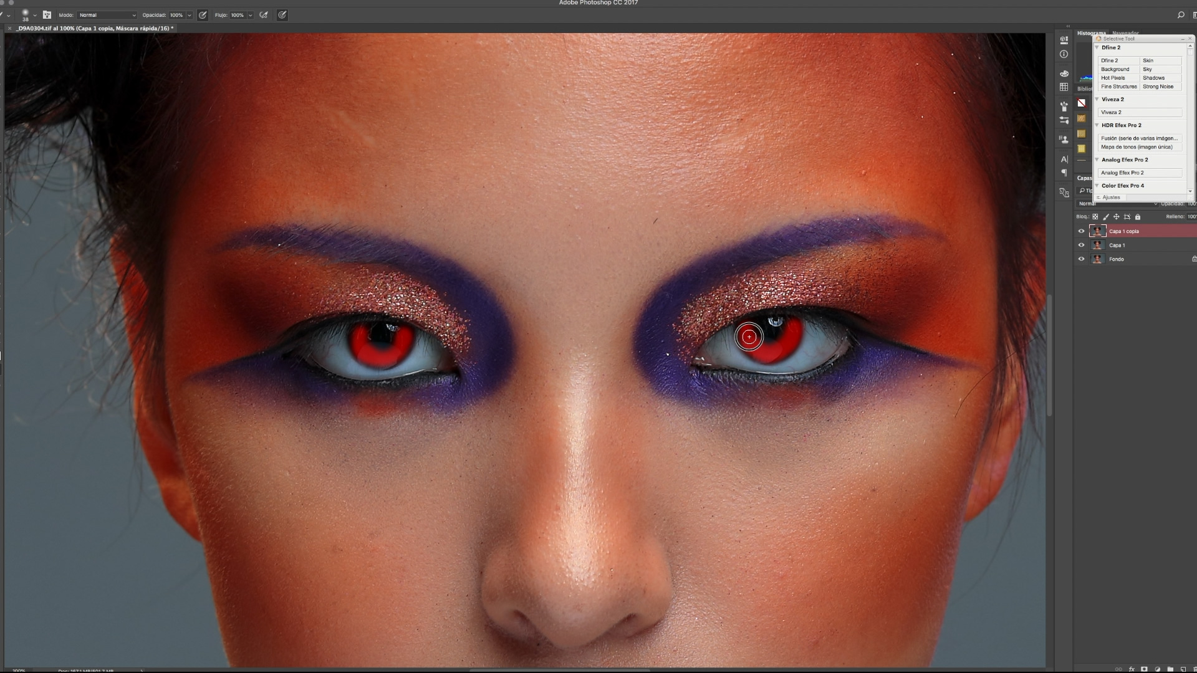Click the Background button in Selective Tool
Image resolution: width=1197 pixels, height=673 pixels.
pos(1118,69)
